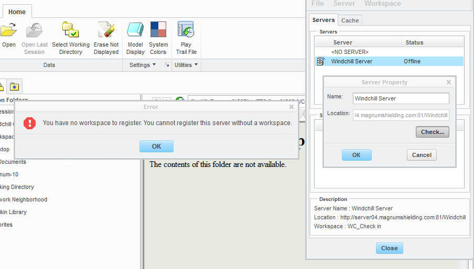Screen dimensions: 474x269
Task: Select Working Directory folder item
Action: coord(17,187)
